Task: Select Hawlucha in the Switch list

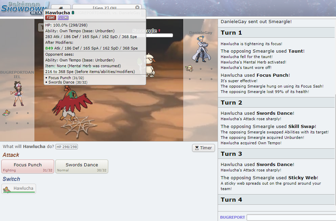Action: [x=19, y=188]
